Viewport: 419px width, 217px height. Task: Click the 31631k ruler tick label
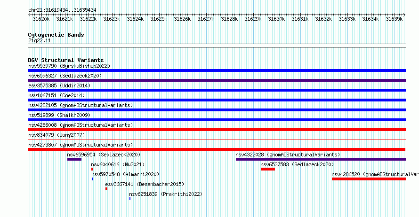300,19
